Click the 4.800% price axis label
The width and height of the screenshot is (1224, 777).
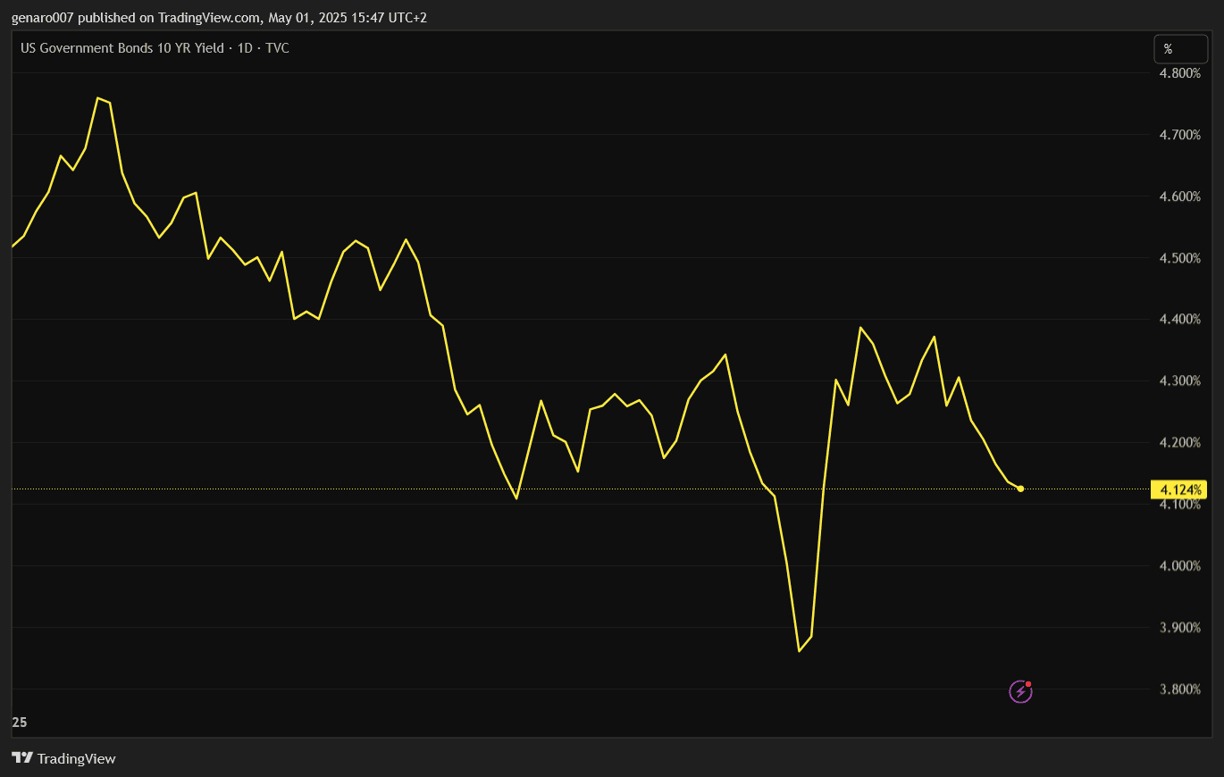[x=1179, y=73]
